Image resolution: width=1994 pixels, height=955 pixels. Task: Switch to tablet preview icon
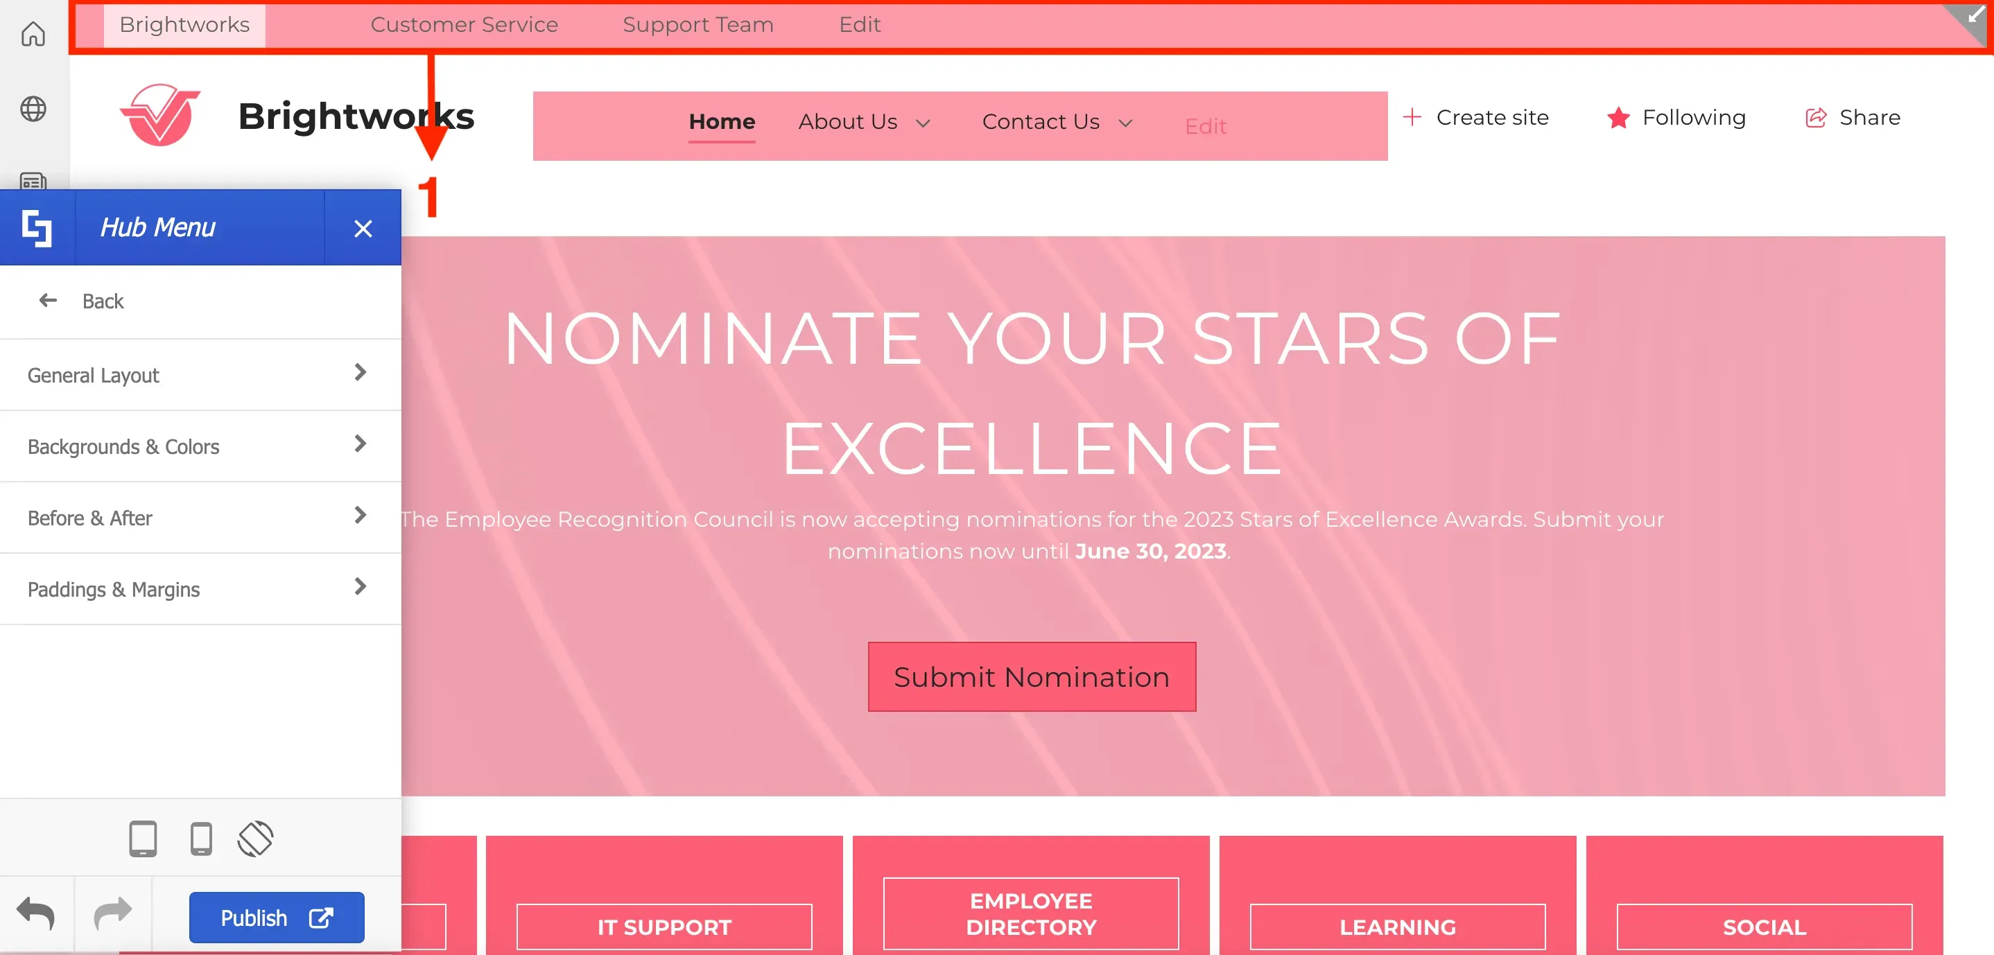[142, 839]
